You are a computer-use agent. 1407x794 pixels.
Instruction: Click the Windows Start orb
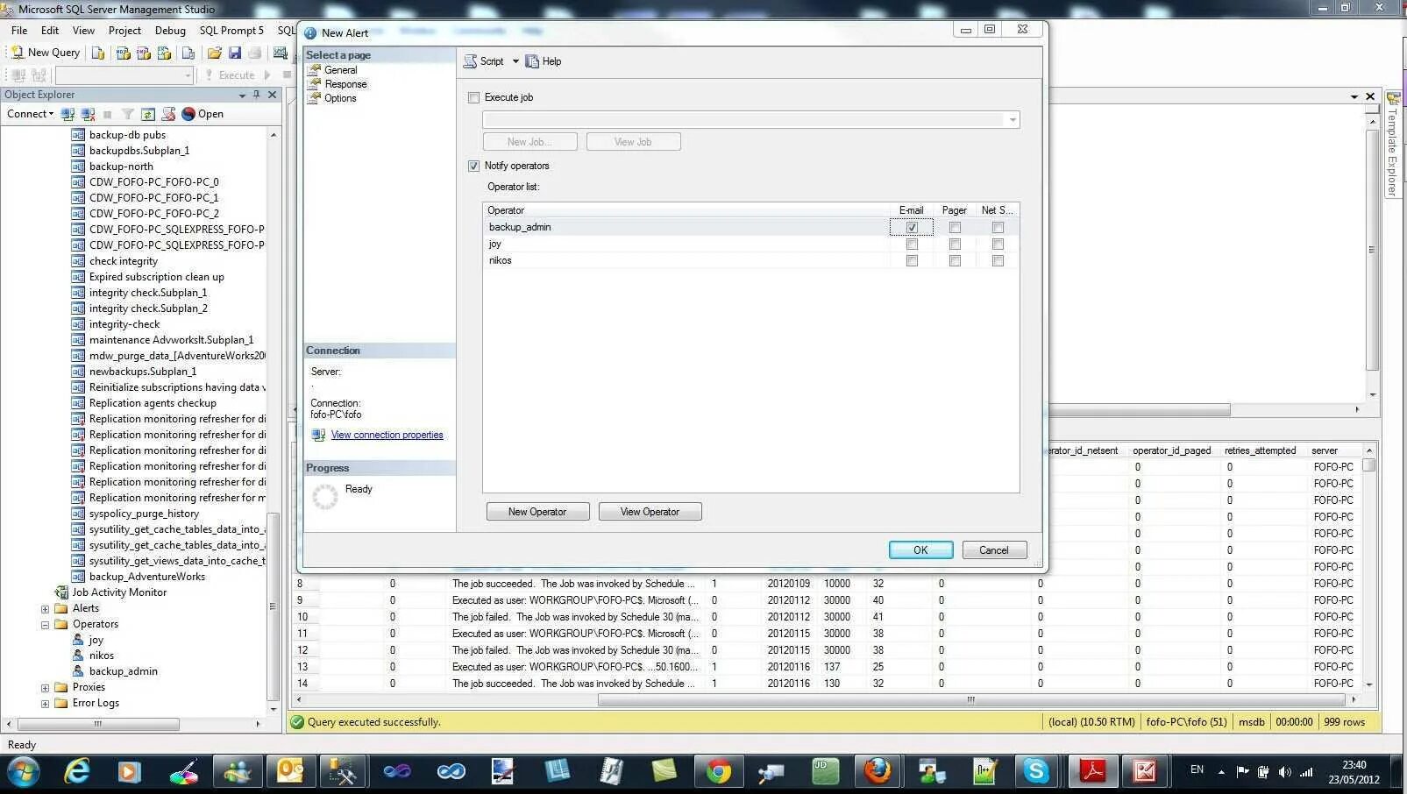(x=23, y=771)
